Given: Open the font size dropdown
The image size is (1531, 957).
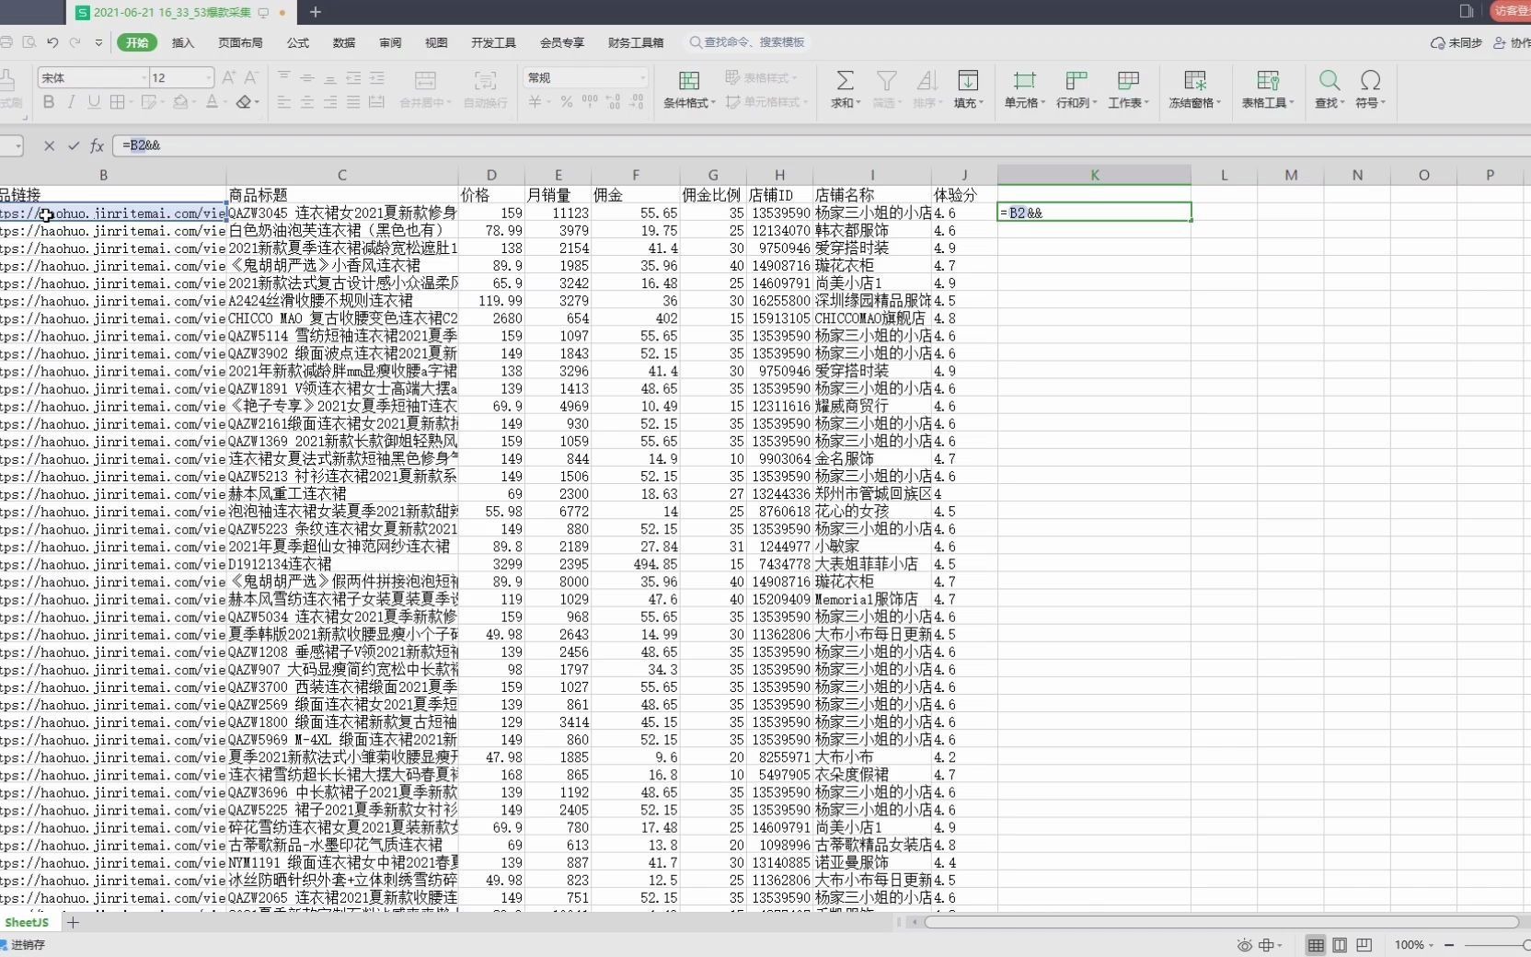Looking at the screenshot, I should 209,78.
